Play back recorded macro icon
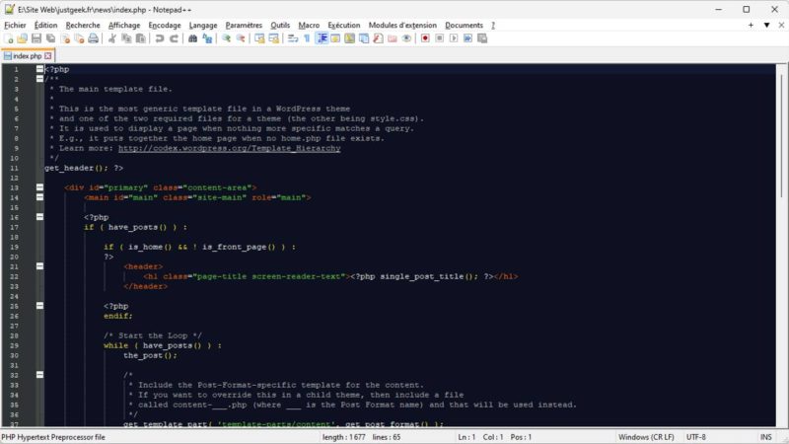Viewport: 789px width, 444px height. 454,38
